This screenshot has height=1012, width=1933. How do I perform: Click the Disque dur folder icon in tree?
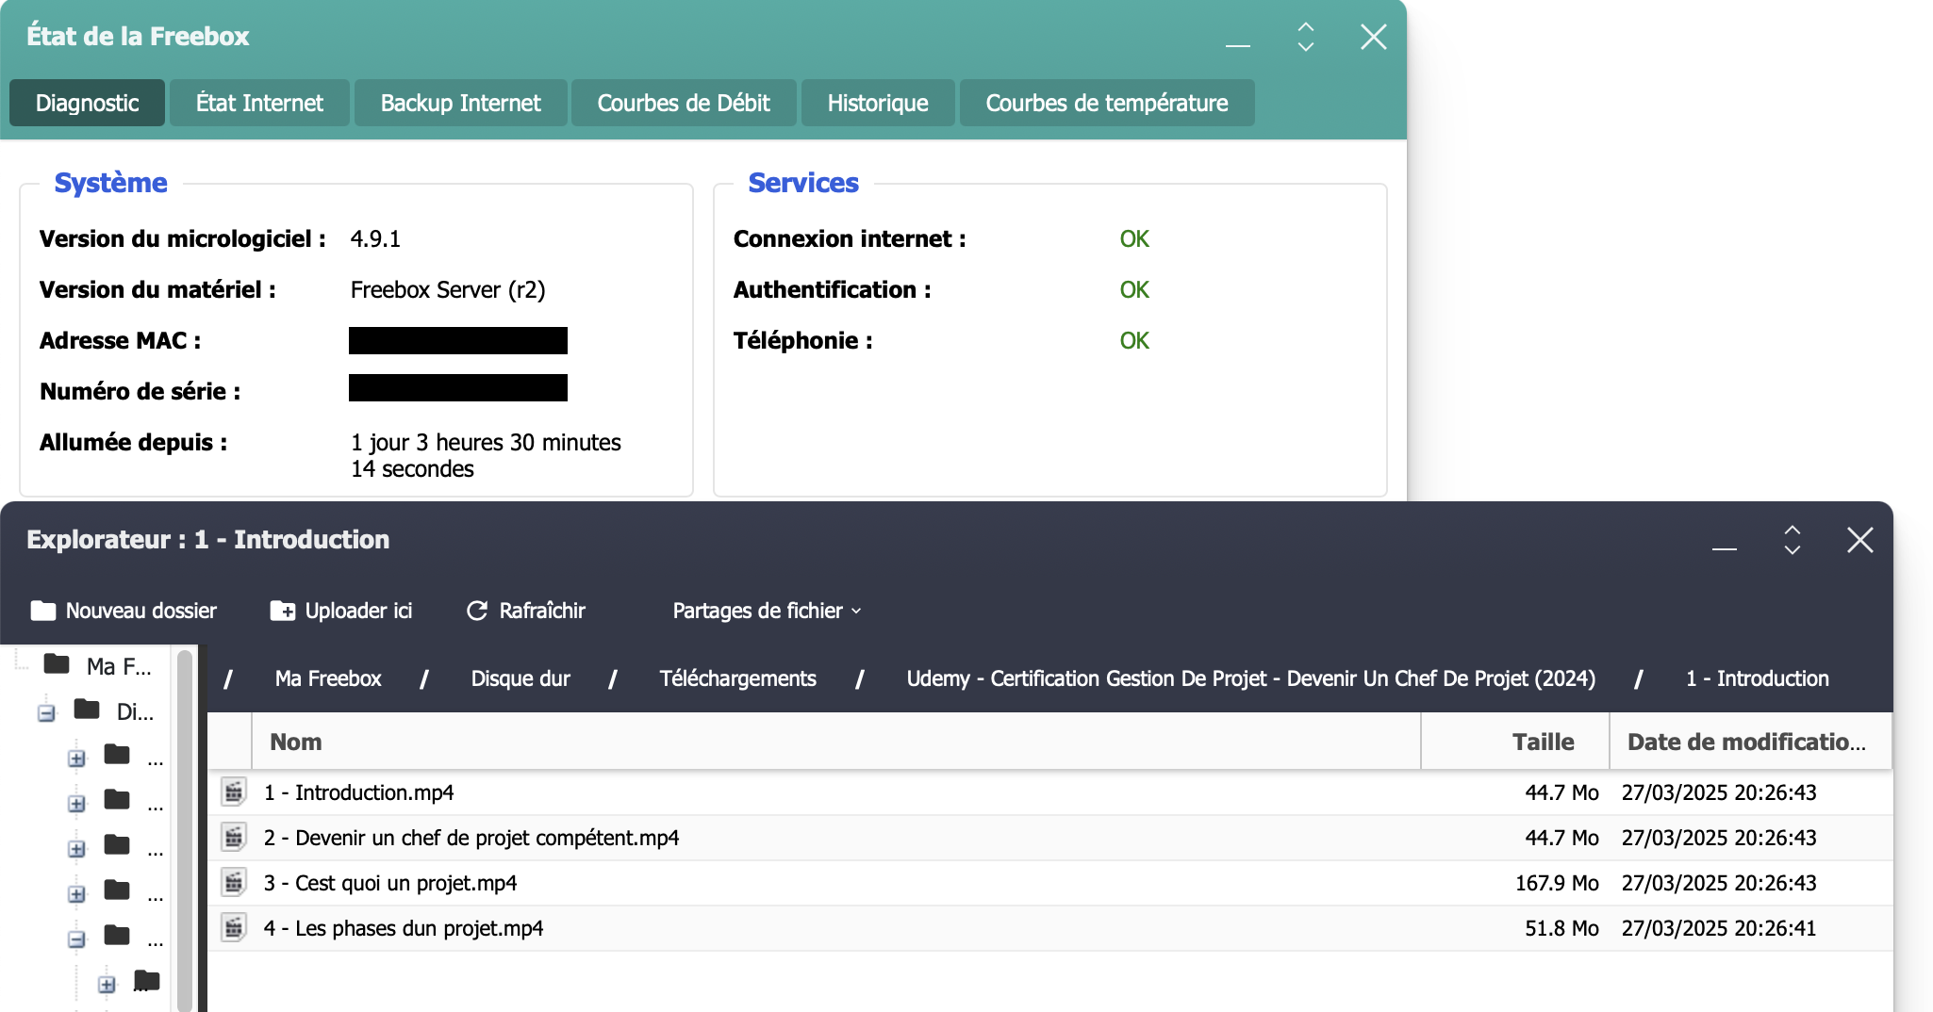pos(87,710)
